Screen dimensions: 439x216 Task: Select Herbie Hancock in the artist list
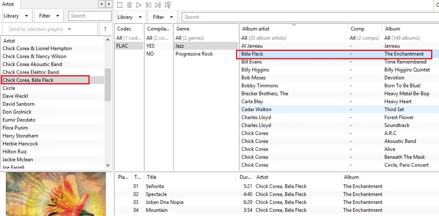pyautogui.click(x=20, y=144)
